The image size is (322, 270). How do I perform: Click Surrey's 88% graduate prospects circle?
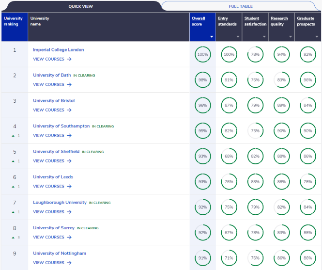(x=308, y=233)
